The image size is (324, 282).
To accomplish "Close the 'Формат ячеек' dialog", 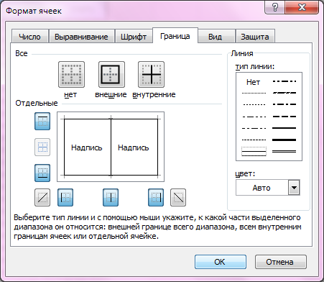I will [x=302, y=7].
